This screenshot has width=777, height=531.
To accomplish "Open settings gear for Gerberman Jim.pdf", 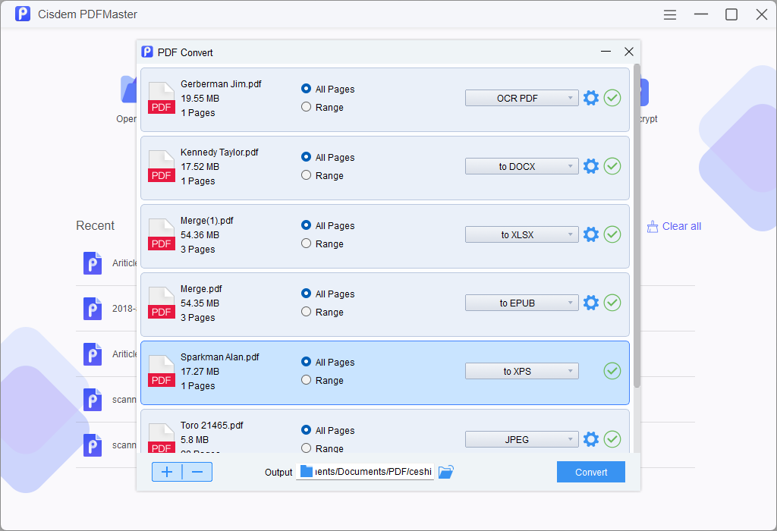I will point(591,97).
